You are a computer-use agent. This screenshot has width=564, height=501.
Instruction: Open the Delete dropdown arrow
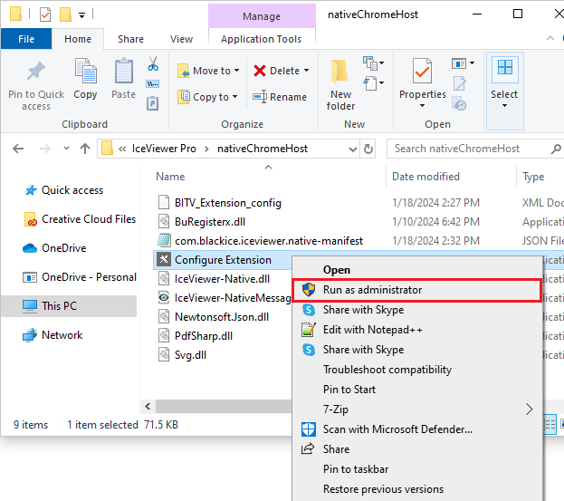(x=307, y=71)
